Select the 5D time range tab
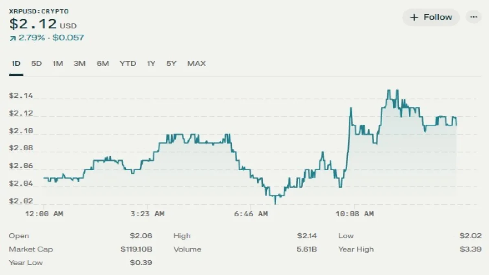Viewport: 489px width, 275px height. pos(36,64)
